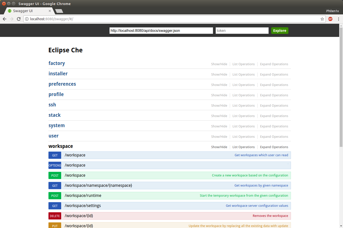Click List Operations for ssh
The image size is (343, 228).
coord(244,106)
